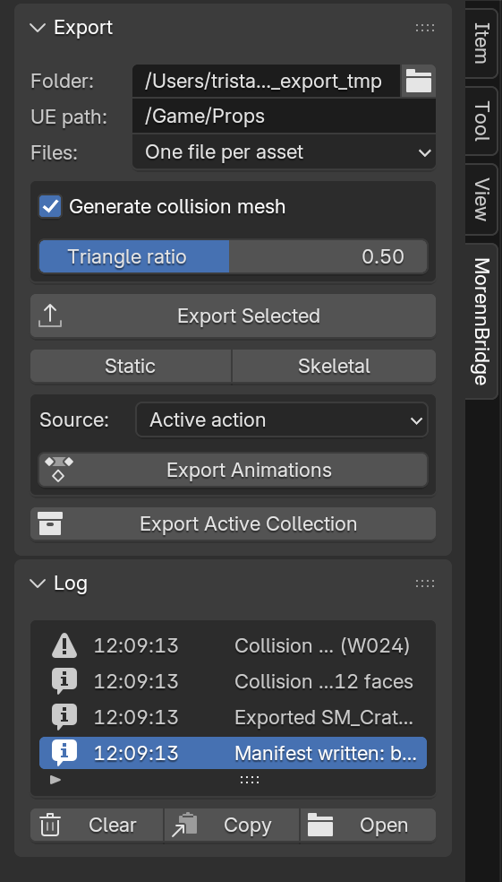This screenshot has width=502, height=882.
Task: Click the info icon on the Manifest written row
Action: tap(64, 753)
